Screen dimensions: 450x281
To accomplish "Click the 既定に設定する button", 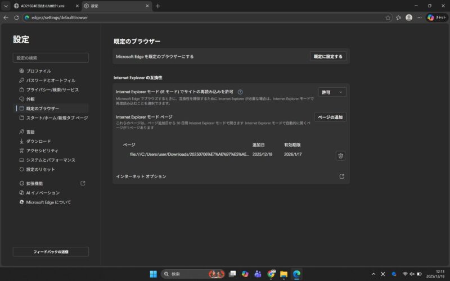I will [328, 56].
